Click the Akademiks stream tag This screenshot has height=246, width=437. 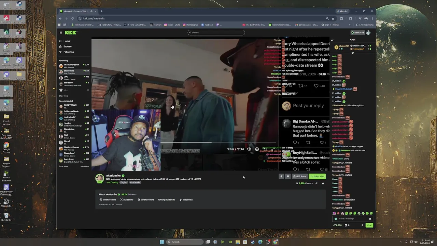coord(135,182)
